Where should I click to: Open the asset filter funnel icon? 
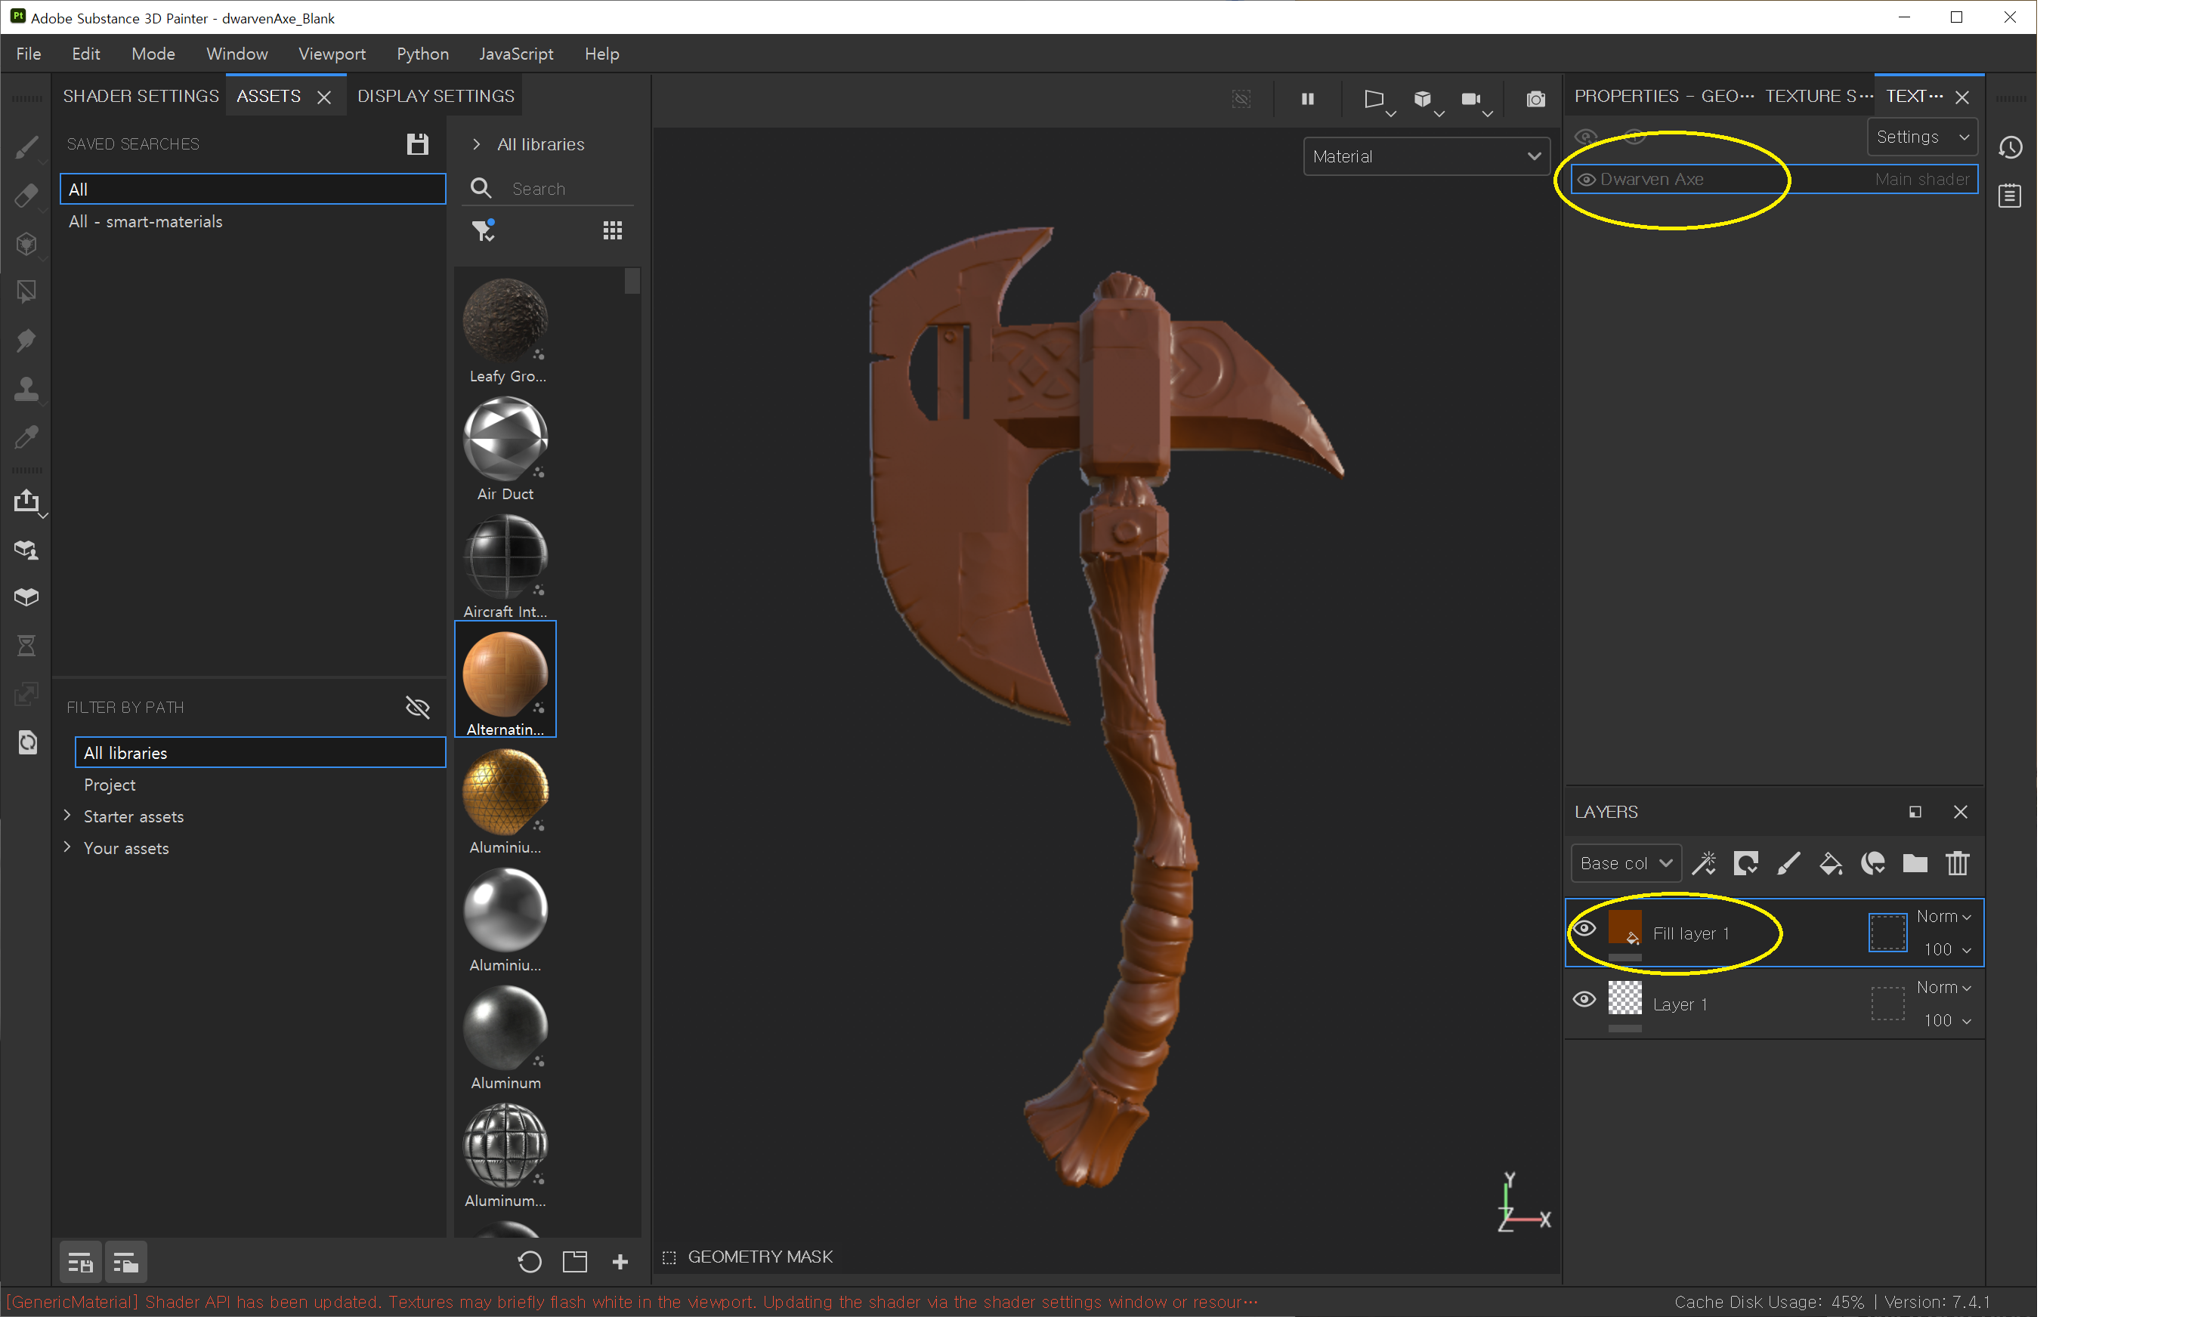[x=483, y=231]
